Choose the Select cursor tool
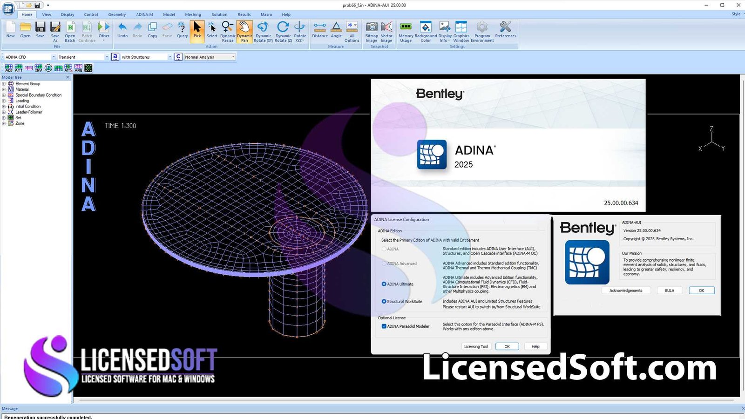Screen dimensions: 745x419 pos(212,31)
